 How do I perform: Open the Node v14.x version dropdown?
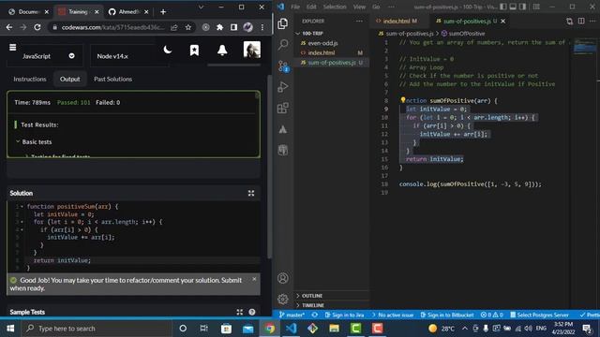128,56
